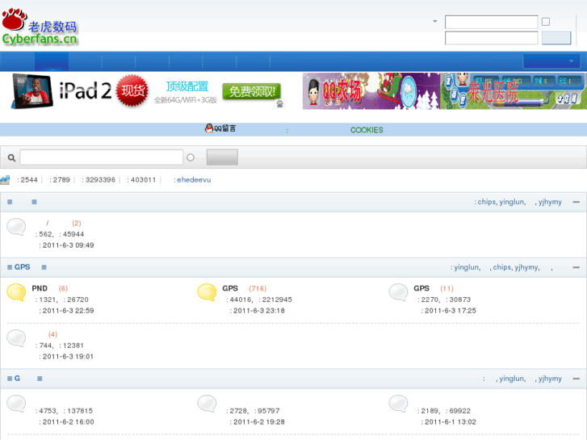587x440 pixels.
Task: Click the bubble icon of the 2728 / 95797 forum
Action: (x=207, y=404)
